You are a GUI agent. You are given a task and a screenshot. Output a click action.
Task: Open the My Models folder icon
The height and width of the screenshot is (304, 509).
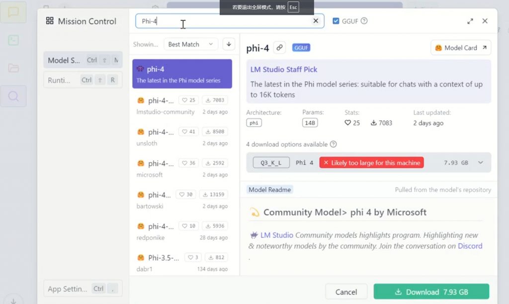click(13, 68)
